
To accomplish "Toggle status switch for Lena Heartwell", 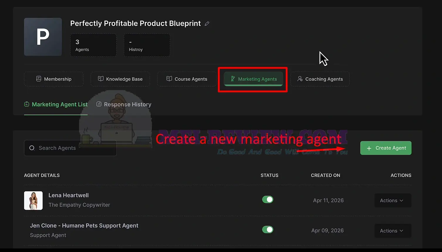I will [268, 200].
